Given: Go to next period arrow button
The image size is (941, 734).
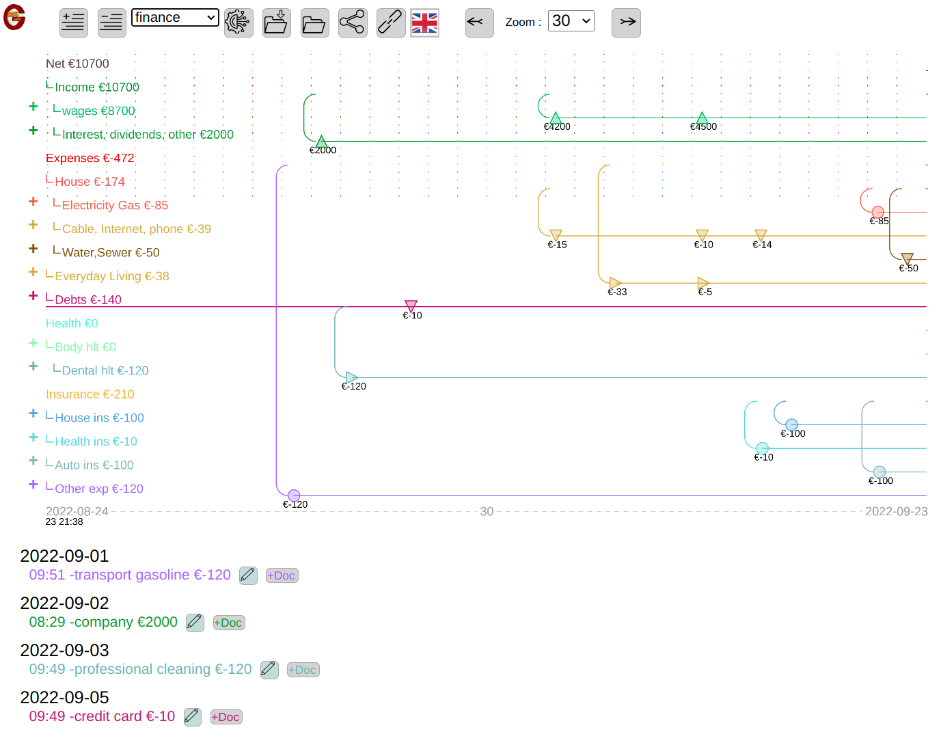Looking at the screenshot, I should pos(626,23).
